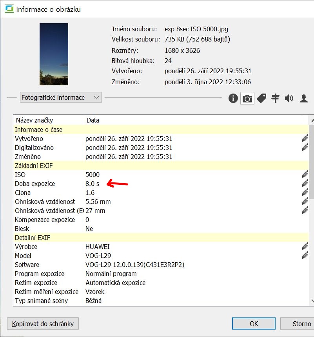Show the GPS location signpost panel

(275, 98)
